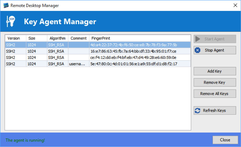Select key with fingerprint starting 5e:47:80
The image size is (241, 147).
[x=133, y=64]
